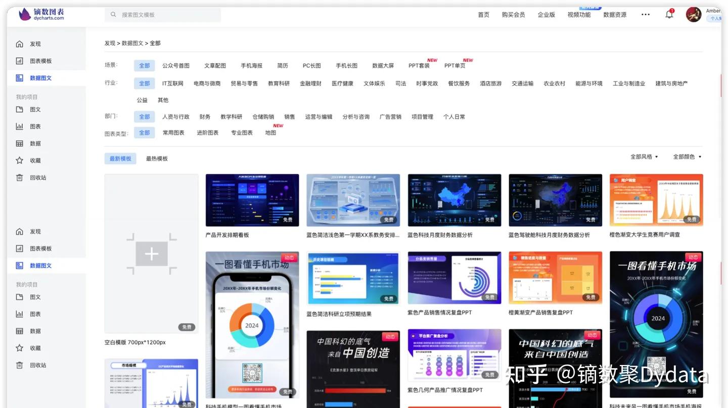
Task: Open the 企业版 page
Action: 546,14
